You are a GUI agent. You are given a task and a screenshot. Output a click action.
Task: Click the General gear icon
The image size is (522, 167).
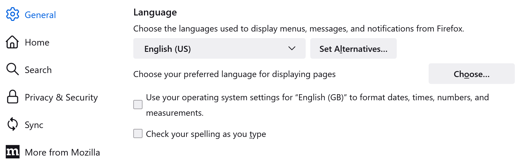click(13, 14)
